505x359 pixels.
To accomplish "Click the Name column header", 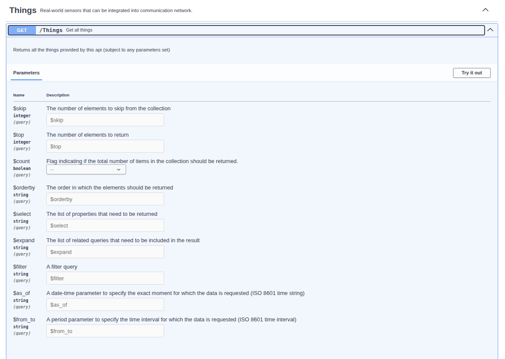I will click(x=19, y=95).
